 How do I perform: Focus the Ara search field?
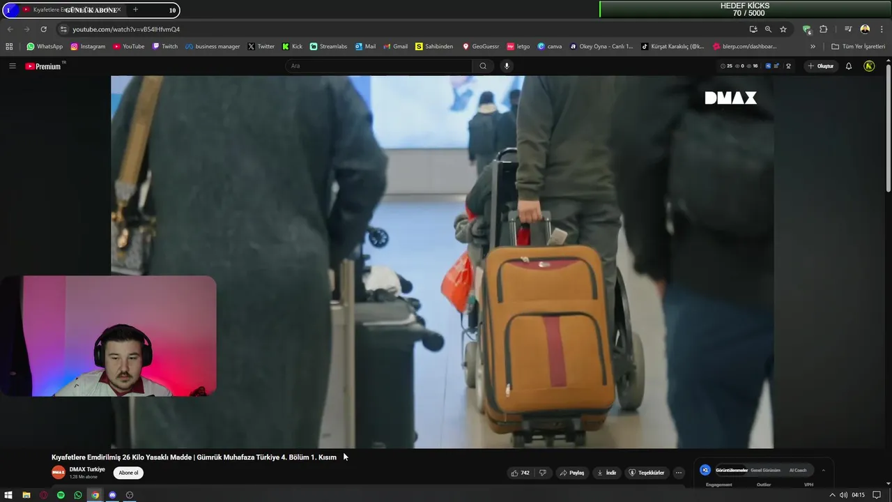coord(379,66)
